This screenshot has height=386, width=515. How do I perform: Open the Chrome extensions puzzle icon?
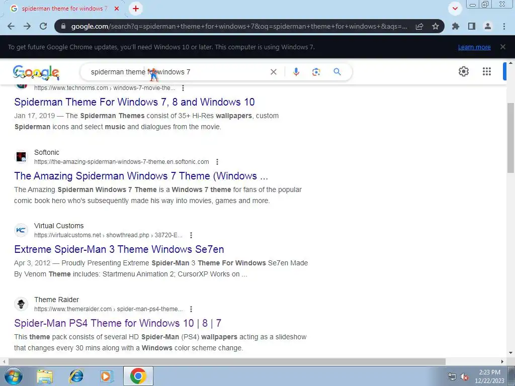pos(456,26)
